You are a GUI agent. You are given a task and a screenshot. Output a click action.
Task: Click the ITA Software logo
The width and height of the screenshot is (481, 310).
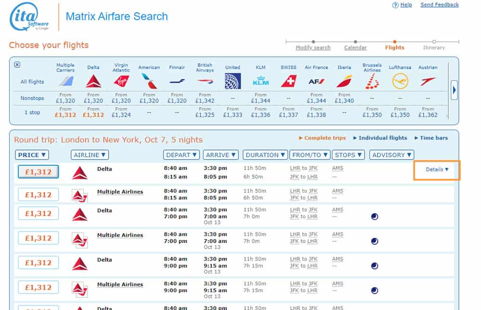(x=29, y=16)
